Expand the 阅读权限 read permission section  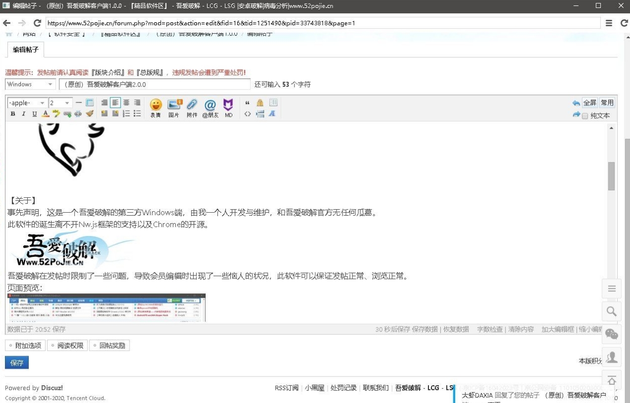coord(67,345)
